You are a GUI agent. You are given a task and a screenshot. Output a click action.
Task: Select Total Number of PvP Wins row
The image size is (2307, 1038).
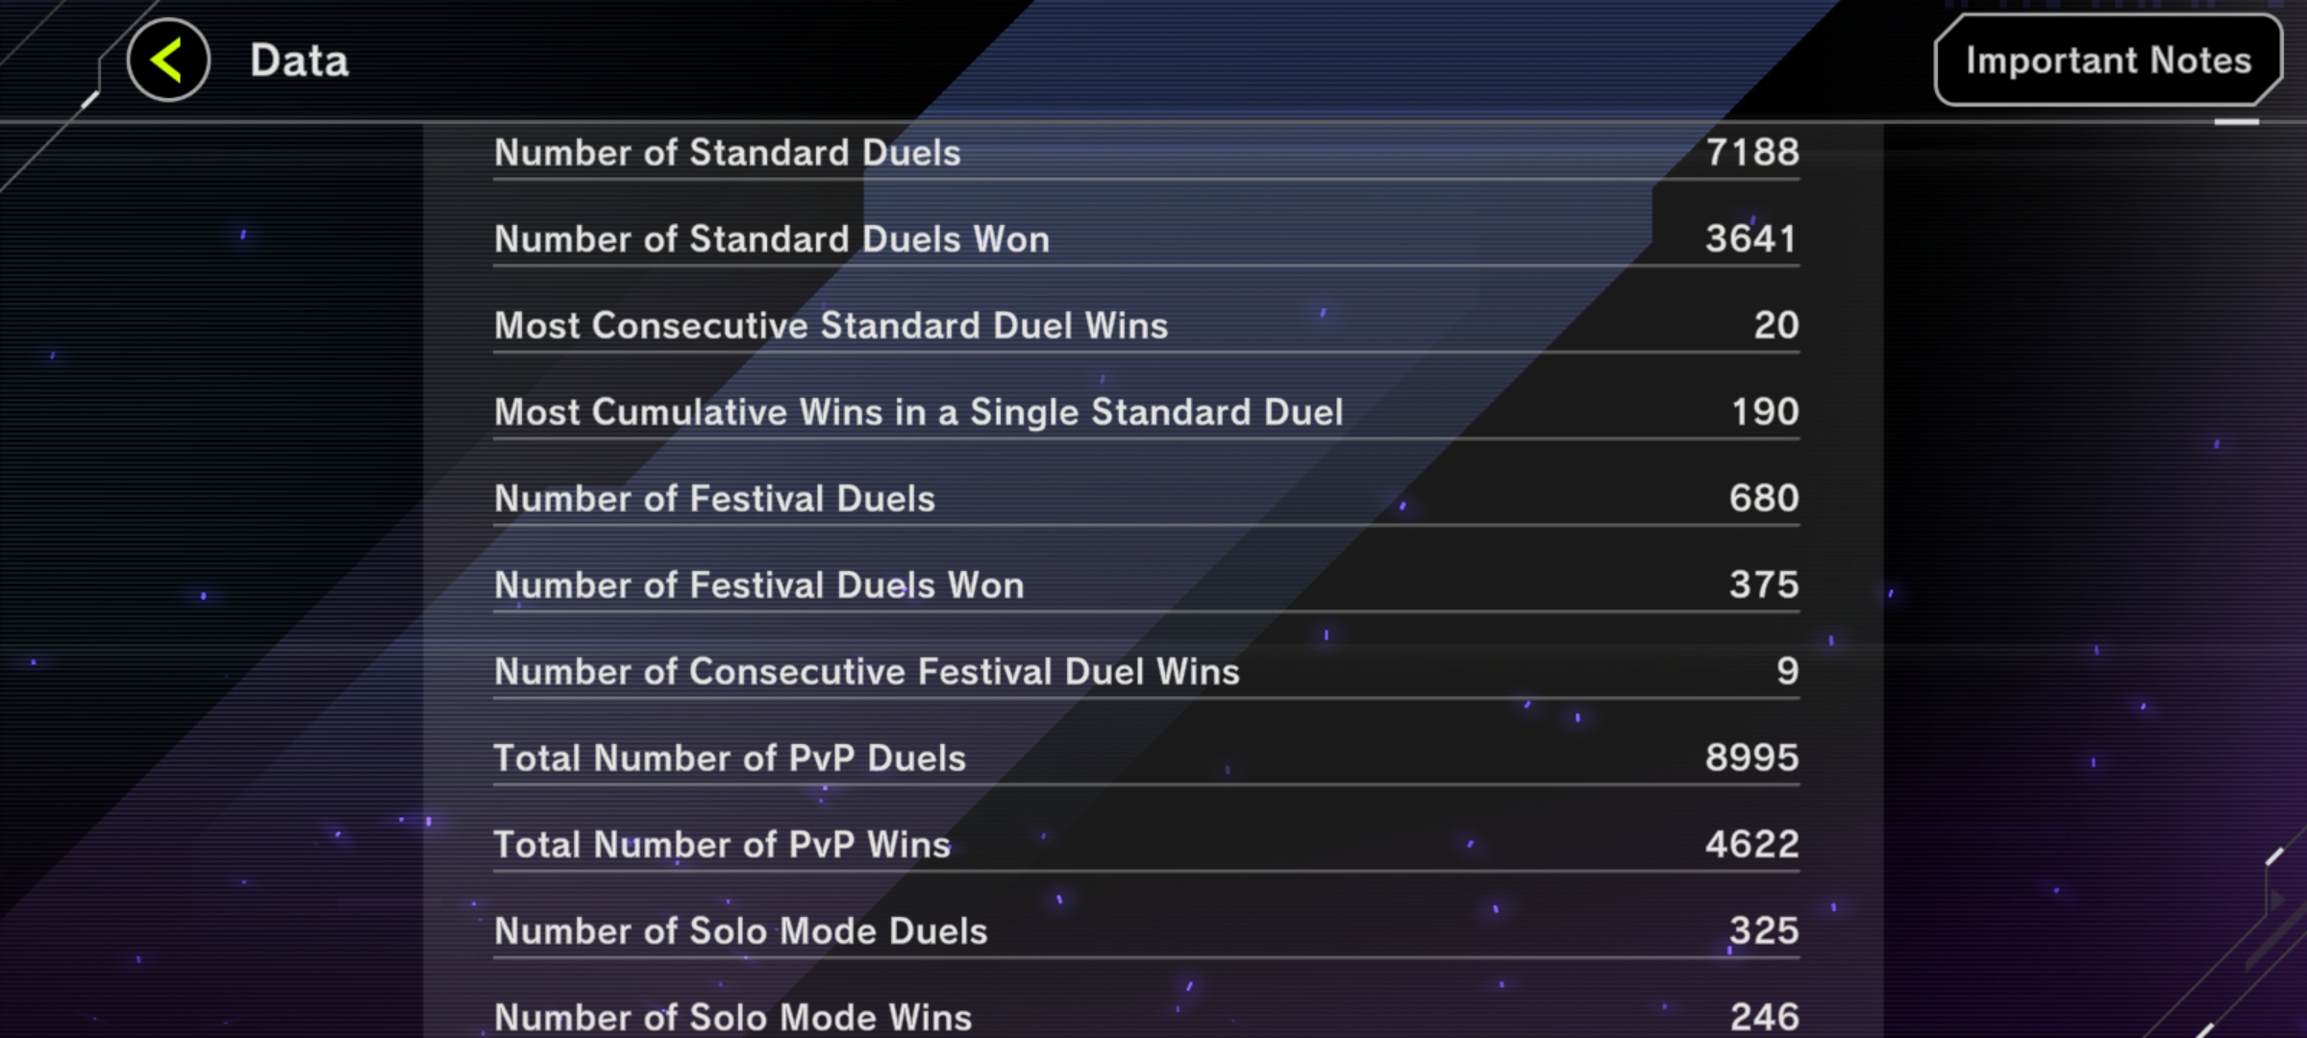(x=1146, y=845)
